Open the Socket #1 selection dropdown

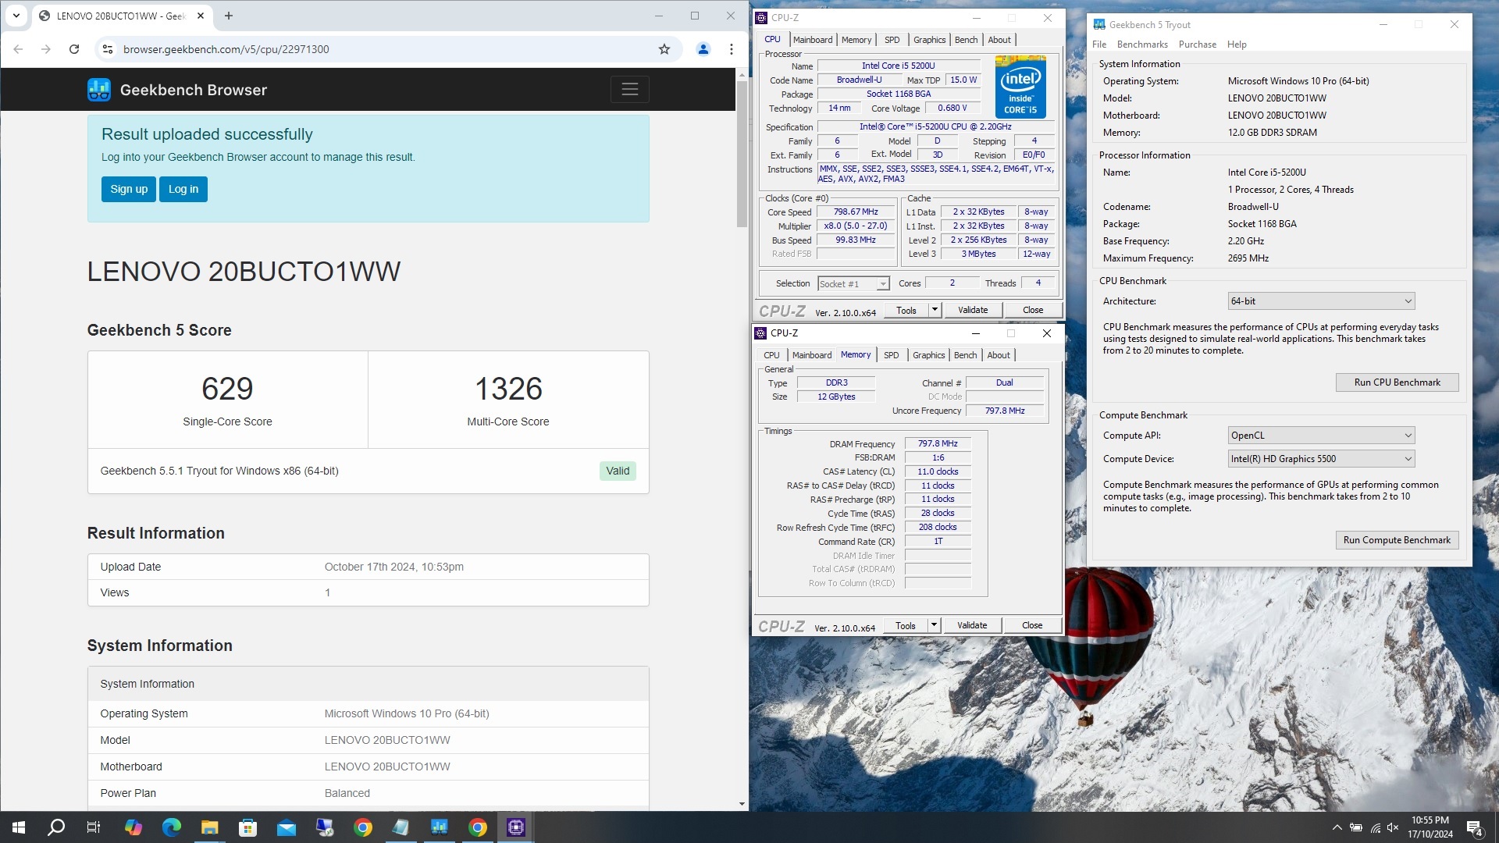853,284
